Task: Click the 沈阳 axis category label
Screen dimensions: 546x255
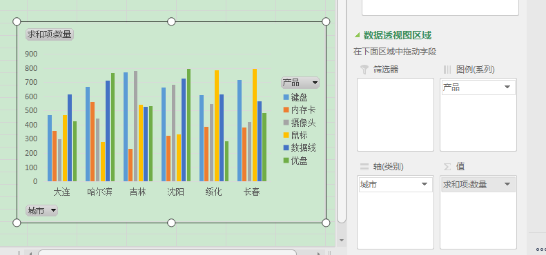Action: 175,192
